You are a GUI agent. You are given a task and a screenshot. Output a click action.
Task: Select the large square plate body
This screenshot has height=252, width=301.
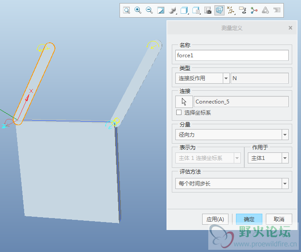coord(67,170)
